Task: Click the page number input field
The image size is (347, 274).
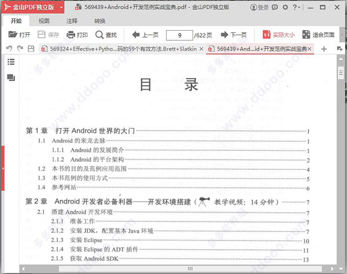Action: coord(179,35)
